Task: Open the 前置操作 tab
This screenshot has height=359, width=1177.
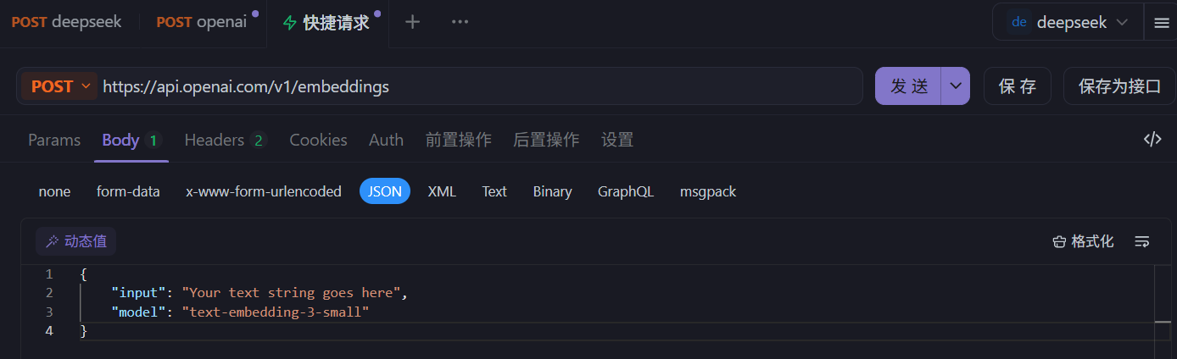Action: pos(458,140)
